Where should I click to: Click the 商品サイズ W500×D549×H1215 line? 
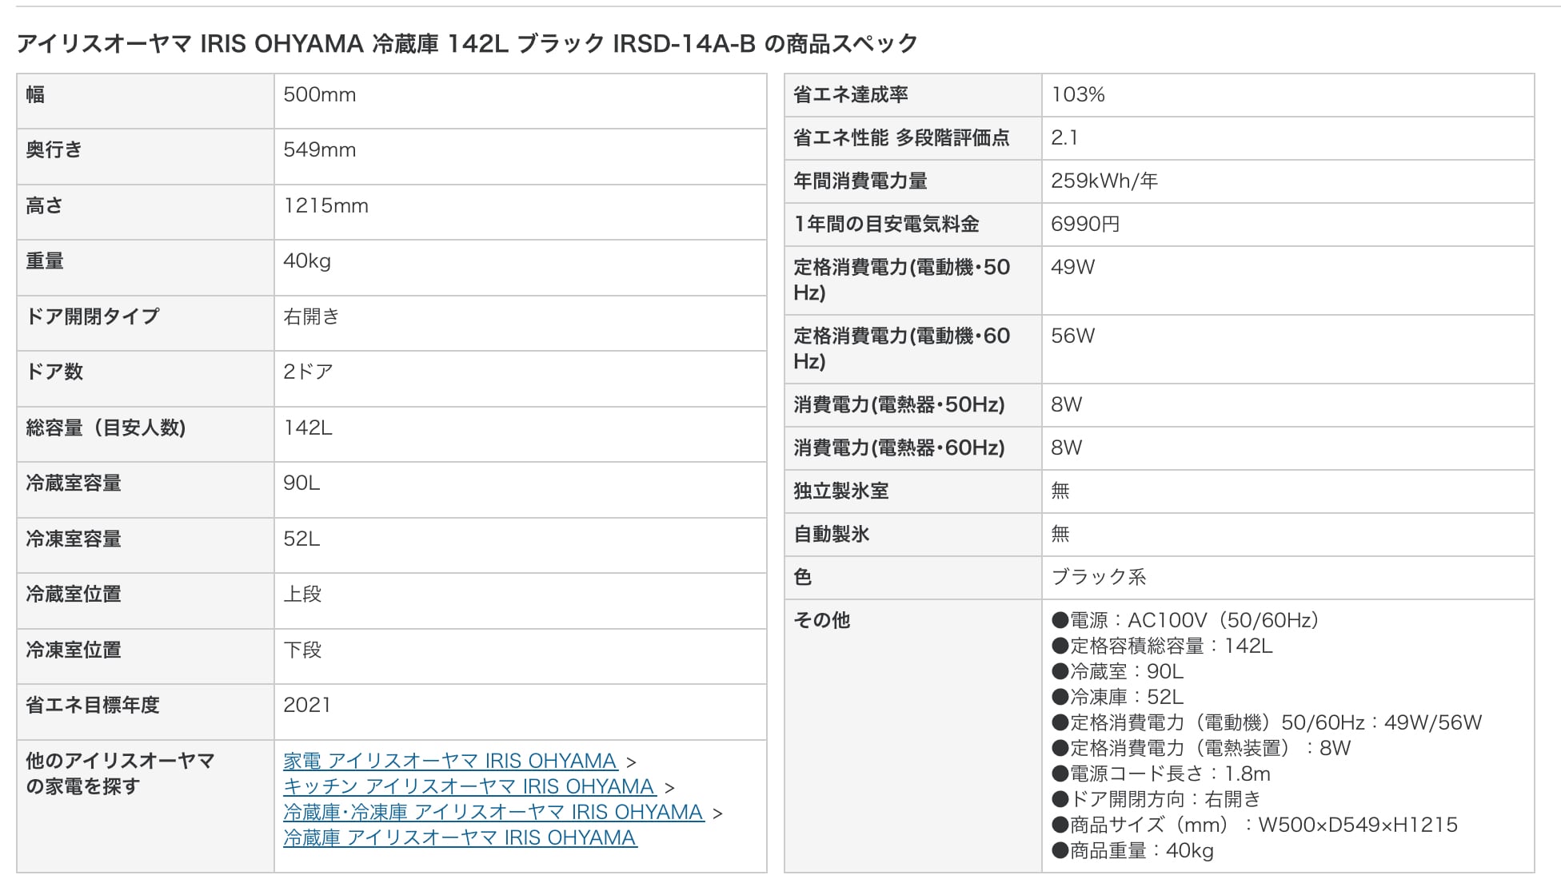1256,825
